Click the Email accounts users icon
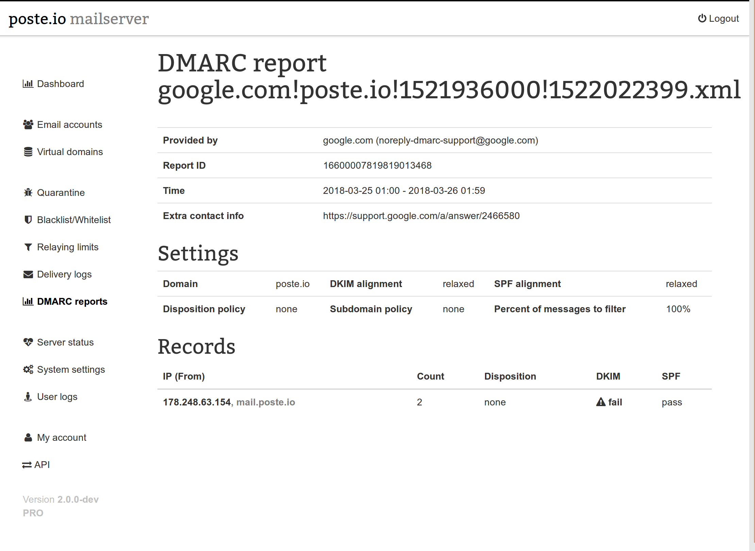 (x=28, y=124)
